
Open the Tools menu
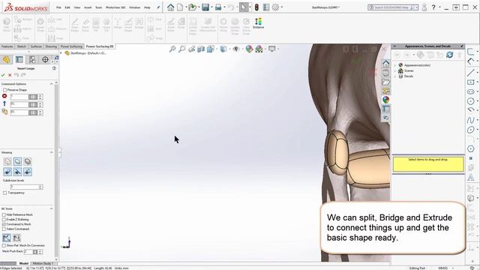pyautogui.click(x=98, y=7)
